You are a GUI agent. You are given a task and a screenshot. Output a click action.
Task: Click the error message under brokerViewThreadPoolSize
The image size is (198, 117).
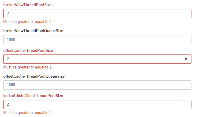(27, 21)
